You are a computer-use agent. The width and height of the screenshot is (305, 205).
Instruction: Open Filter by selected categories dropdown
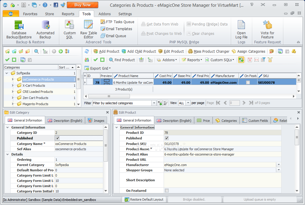click(x=154, y=103)
